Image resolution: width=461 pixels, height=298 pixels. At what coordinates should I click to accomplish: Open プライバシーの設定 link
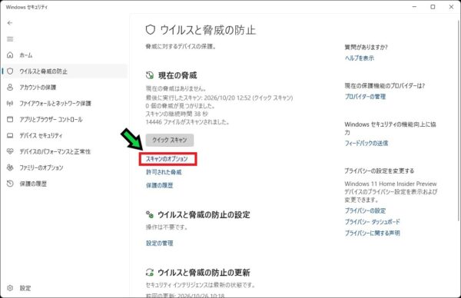[365, 210]
